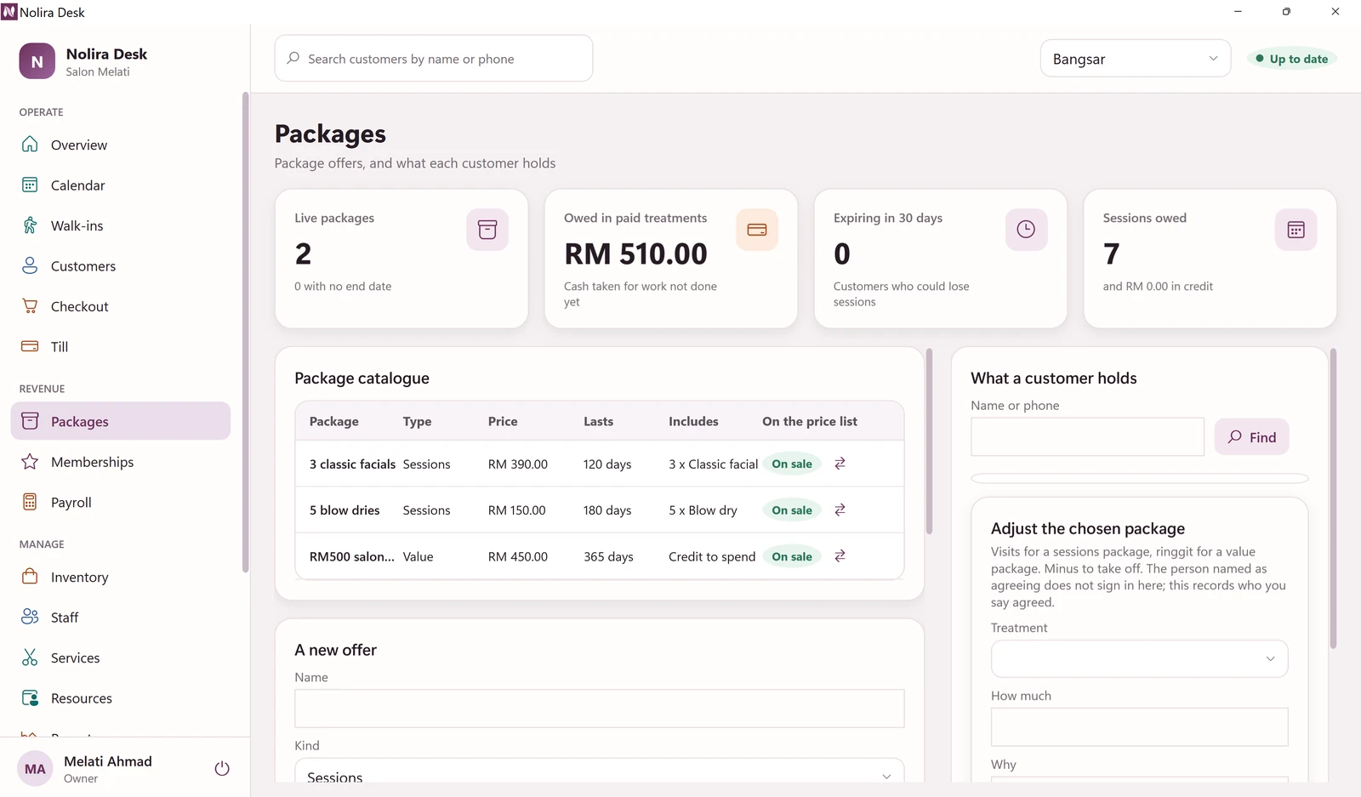Click the Services scissors icon

coord(30,658)
